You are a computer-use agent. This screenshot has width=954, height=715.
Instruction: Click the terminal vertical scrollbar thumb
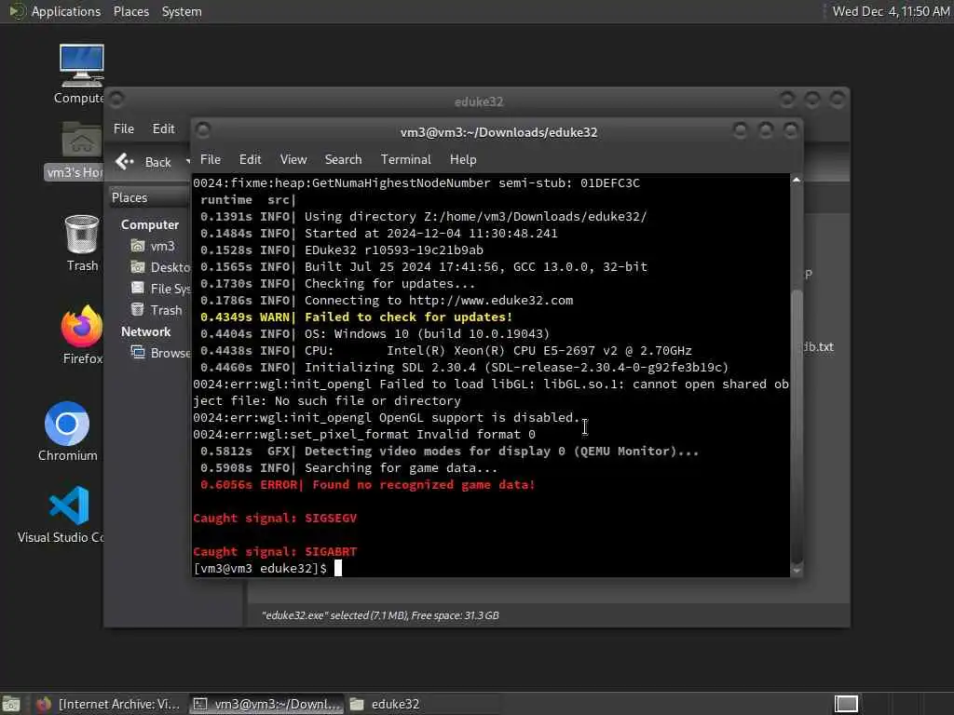(796, 427)
